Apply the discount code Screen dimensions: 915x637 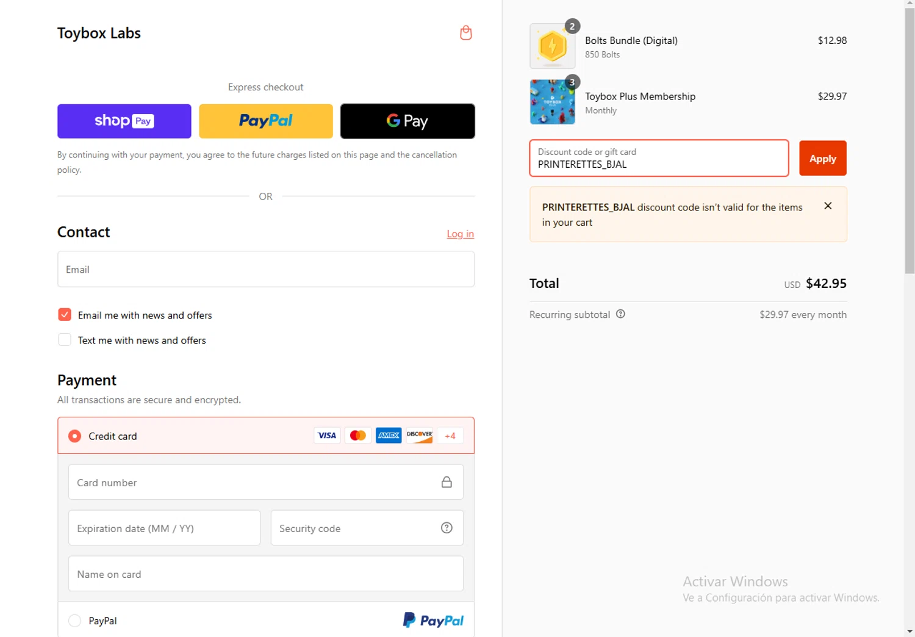[x=823, y=158]
